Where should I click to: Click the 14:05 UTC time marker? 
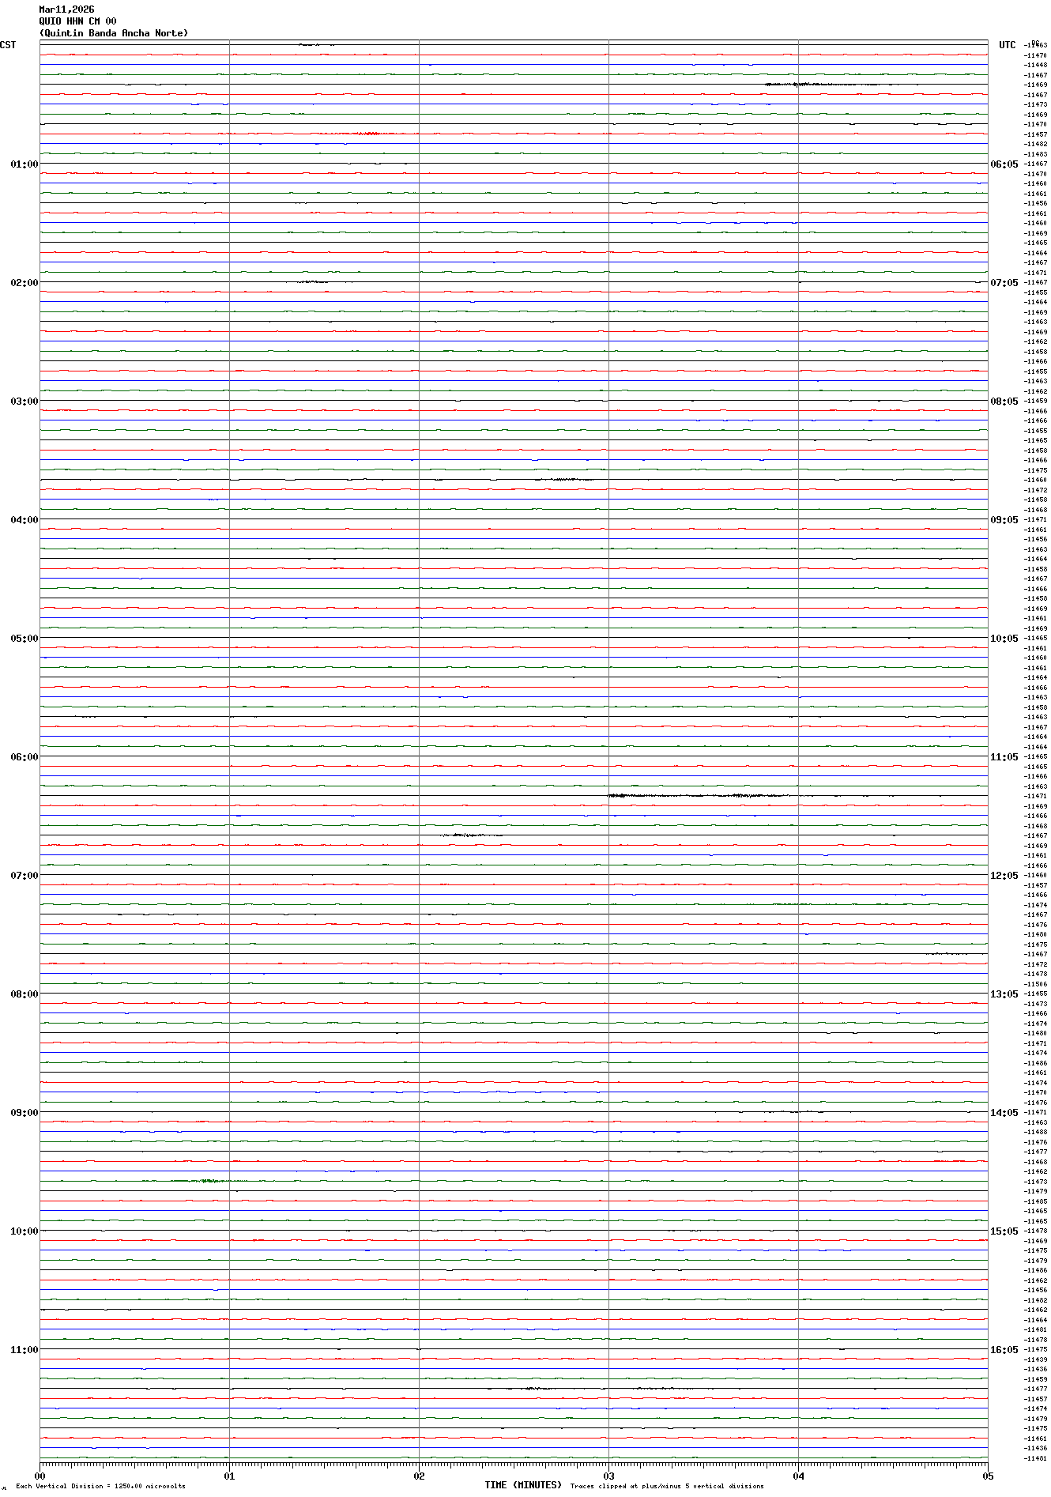[1004, 1113]
